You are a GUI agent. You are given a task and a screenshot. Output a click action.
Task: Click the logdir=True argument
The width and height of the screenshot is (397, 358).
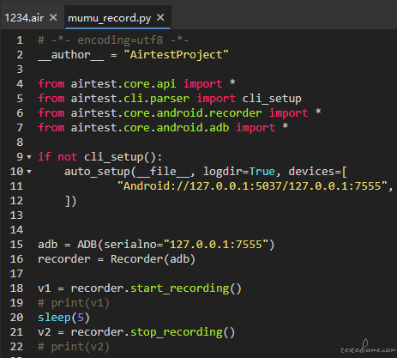(x=239, y=172)
